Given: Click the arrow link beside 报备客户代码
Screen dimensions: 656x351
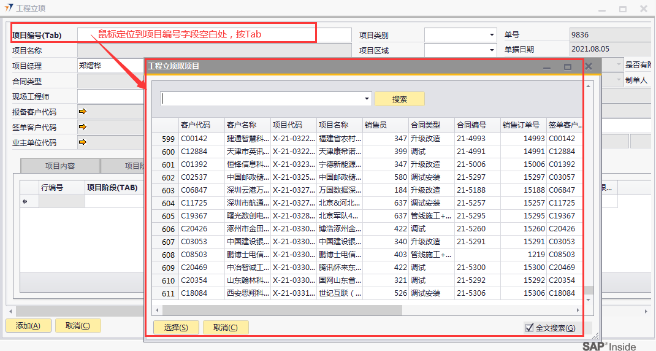Looking at the screenshot, I should click(83, 112).
